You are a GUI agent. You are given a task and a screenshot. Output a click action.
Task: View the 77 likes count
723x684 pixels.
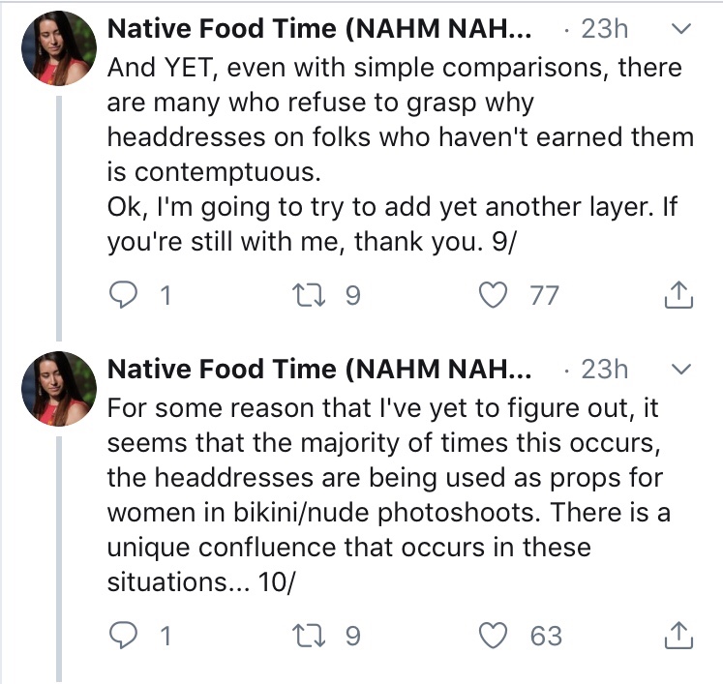544,294
